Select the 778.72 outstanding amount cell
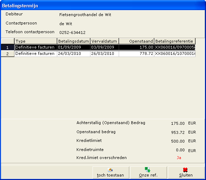Image resolution: width=206 pixels, height=180 pixels. [x=137, y=53]
